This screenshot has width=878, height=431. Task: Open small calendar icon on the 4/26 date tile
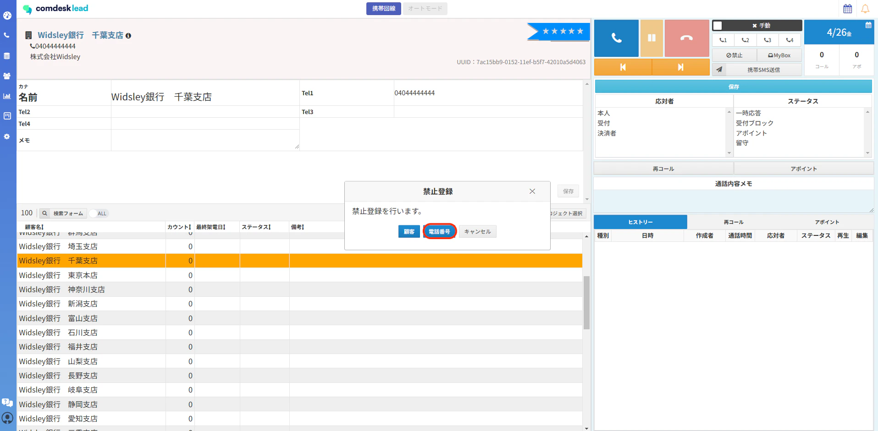click(x=868, y=25)
